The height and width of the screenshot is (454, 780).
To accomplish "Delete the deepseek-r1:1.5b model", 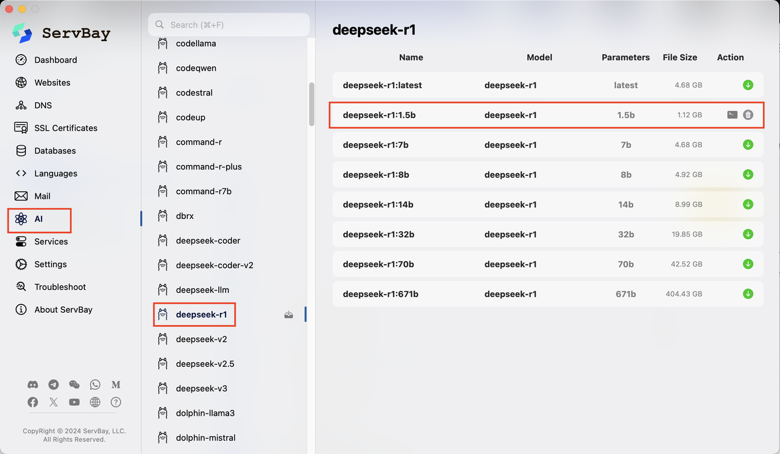I will pyautogui.click(x=748, y=114).
